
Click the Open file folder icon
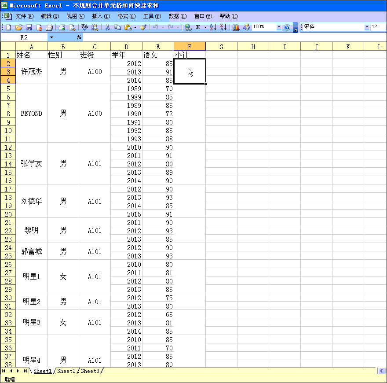coord(18,27)
